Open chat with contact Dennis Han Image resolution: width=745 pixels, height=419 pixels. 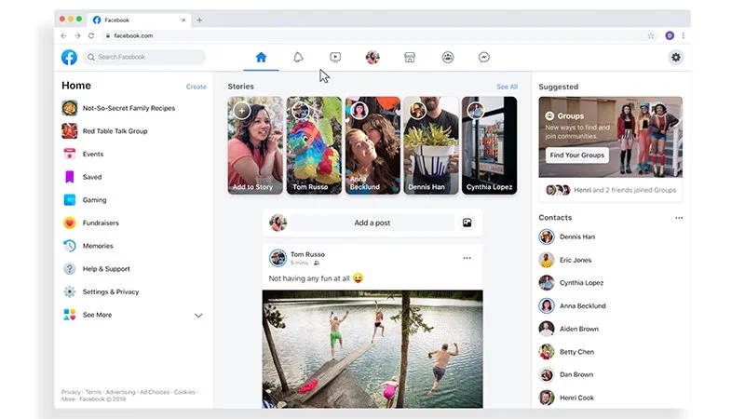tap(567, 237)
